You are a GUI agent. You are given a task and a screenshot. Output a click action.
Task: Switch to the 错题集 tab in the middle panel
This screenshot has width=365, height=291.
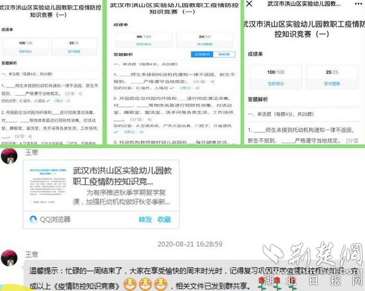point(224,54)
